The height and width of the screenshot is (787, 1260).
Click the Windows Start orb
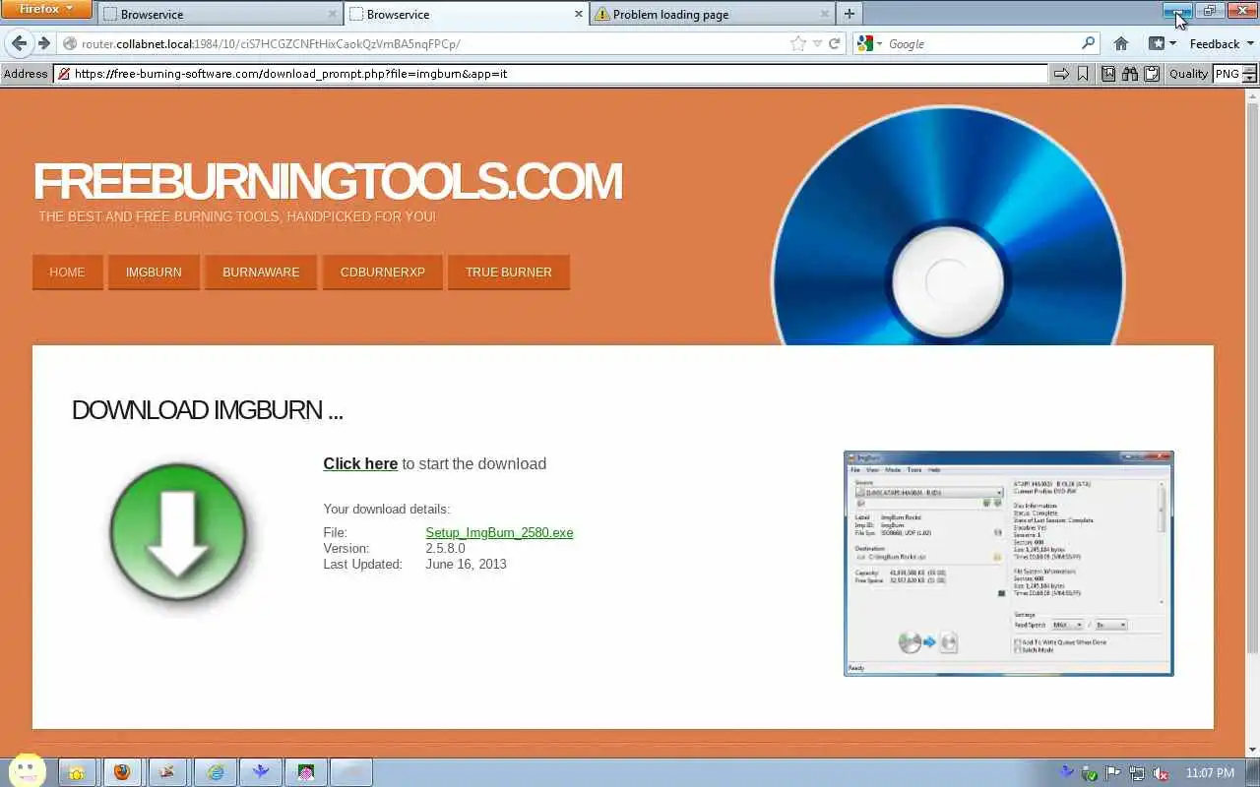[x=28, y=772]
